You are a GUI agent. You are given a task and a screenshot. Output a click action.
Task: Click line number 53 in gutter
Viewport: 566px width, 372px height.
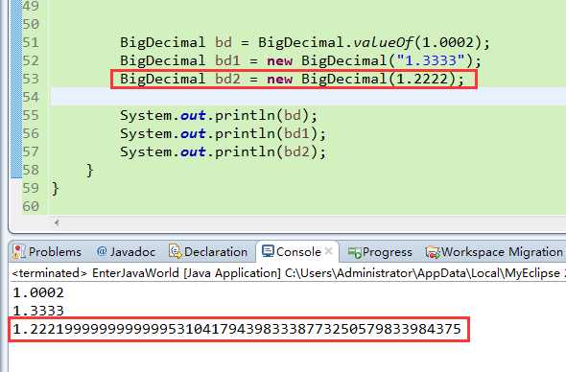tap(31, 79)
